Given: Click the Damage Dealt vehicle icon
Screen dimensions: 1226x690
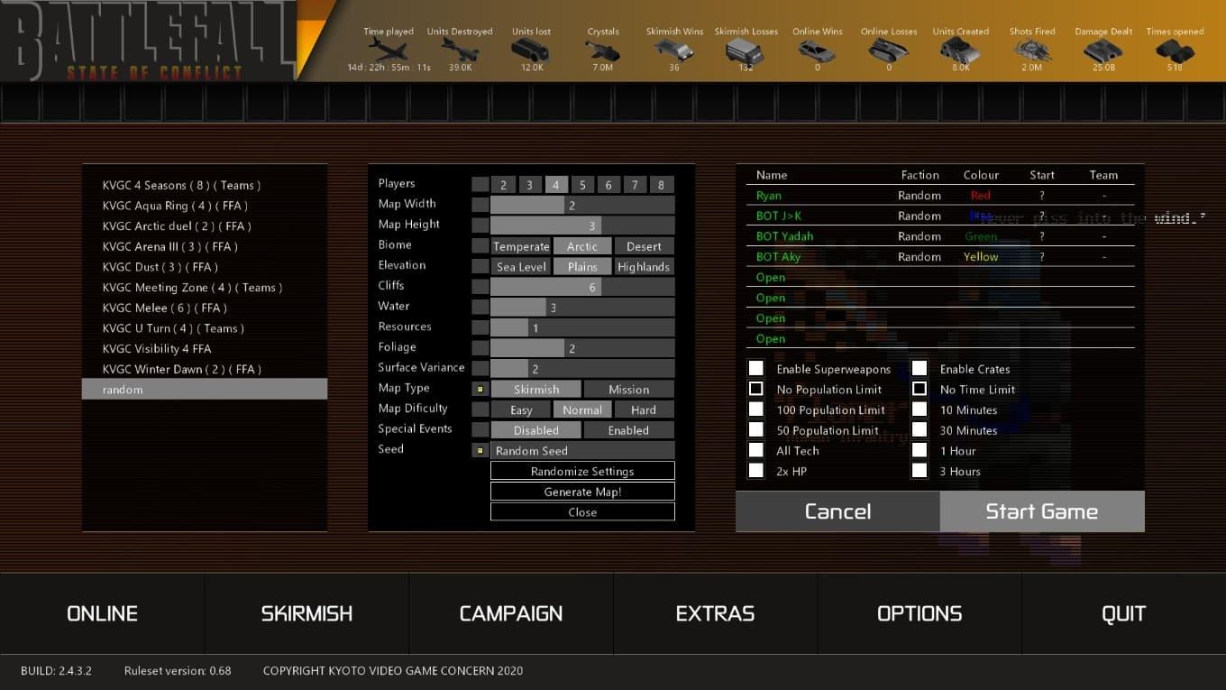Looking at the screenshot, I should 1103,50.
